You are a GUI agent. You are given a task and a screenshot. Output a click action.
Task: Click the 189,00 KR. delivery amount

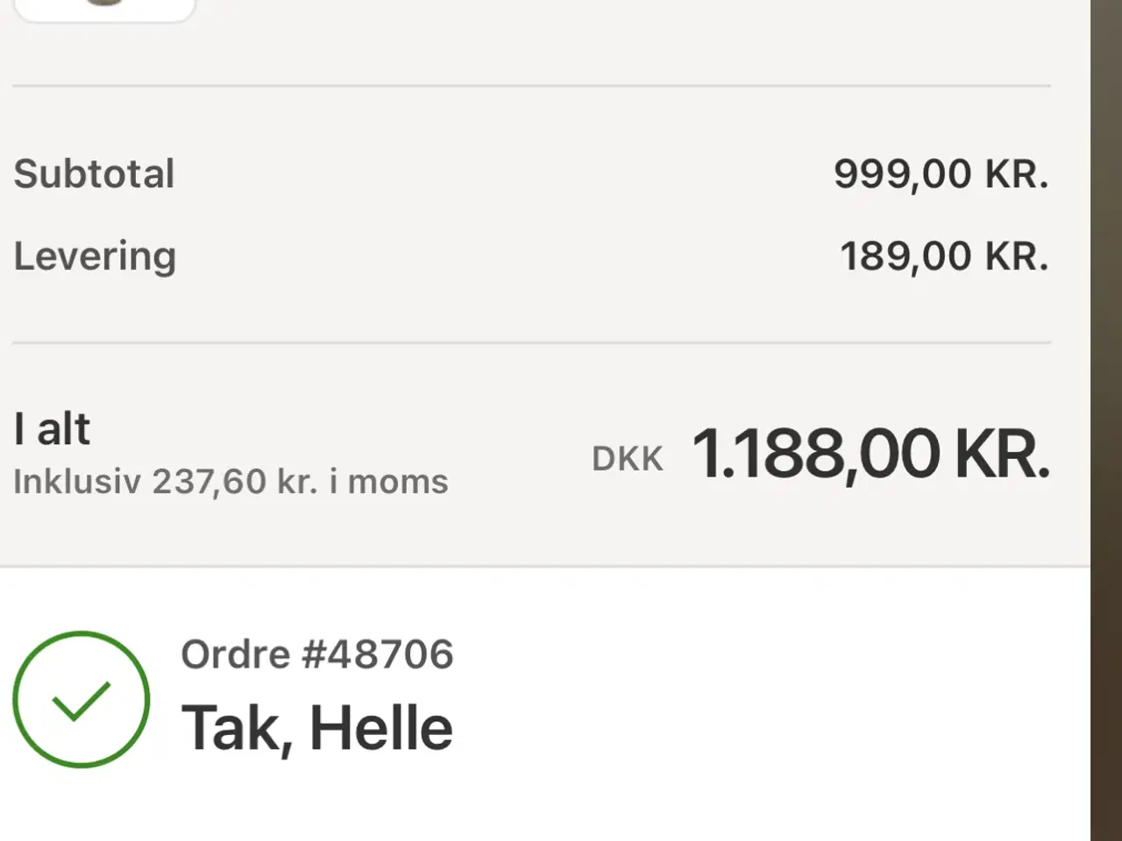[944, 256]
